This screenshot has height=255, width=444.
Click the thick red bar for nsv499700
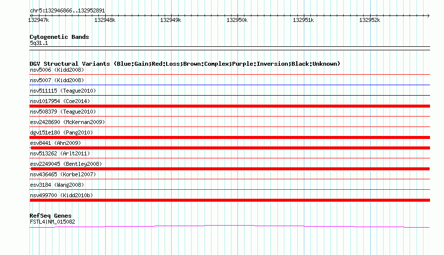[x=229, y=200]
